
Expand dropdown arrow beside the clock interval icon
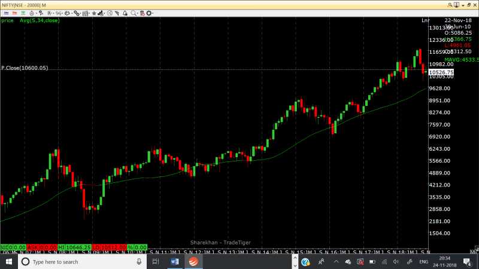(x=37, y=13)
